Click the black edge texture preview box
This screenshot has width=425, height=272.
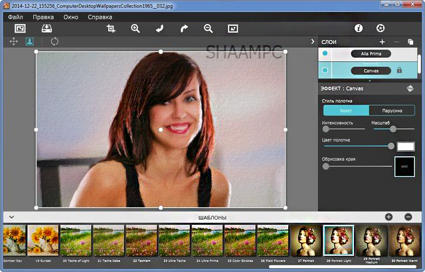[x=404, y=167]
